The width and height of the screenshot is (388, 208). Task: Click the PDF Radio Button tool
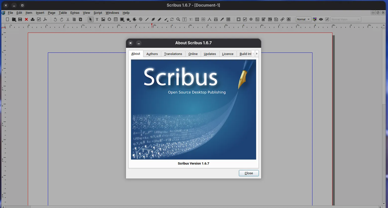click(x=251, y=19)
